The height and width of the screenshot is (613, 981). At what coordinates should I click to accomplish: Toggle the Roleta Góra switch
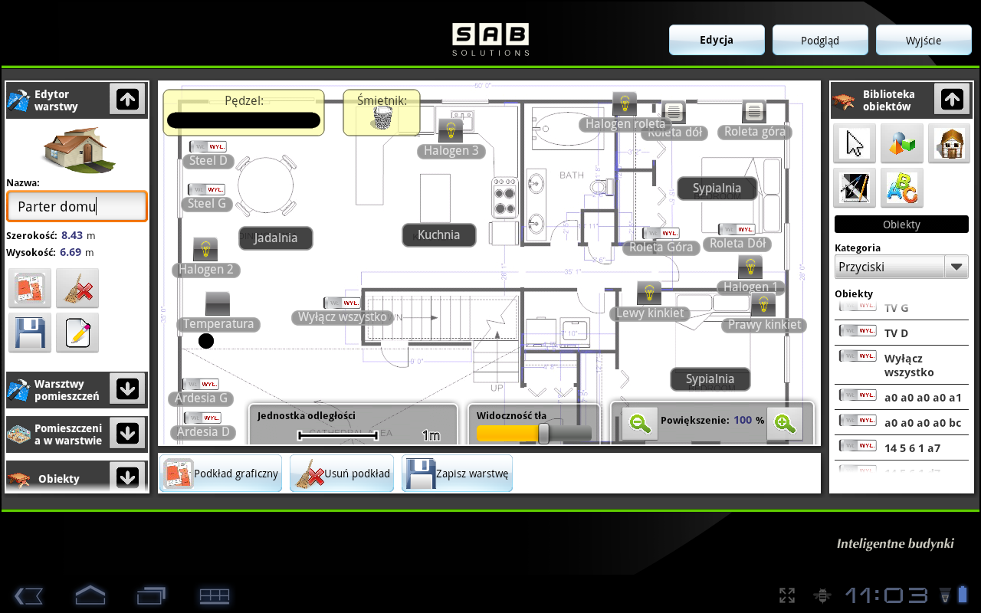pyautogui.click(x=661, y=233)
